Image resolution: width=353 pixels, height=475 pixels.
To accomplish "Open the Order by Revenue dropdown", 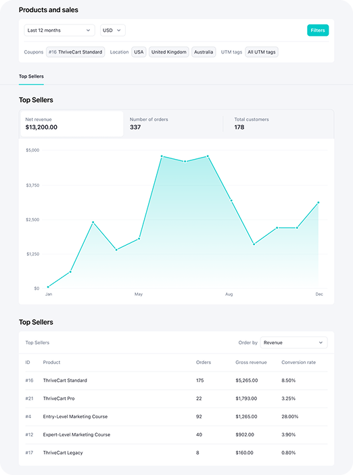I will [293, 342].
